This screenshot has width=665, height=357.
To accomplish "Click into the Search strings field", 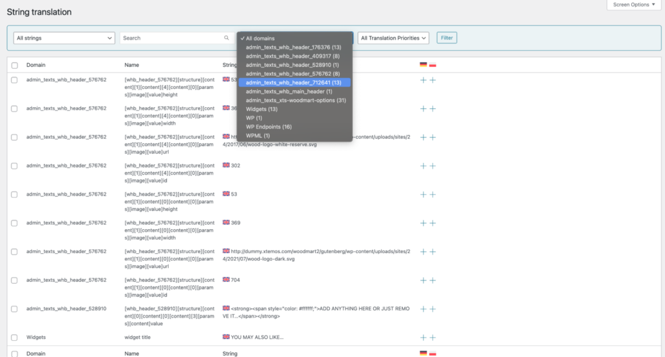I will (177, 38).
